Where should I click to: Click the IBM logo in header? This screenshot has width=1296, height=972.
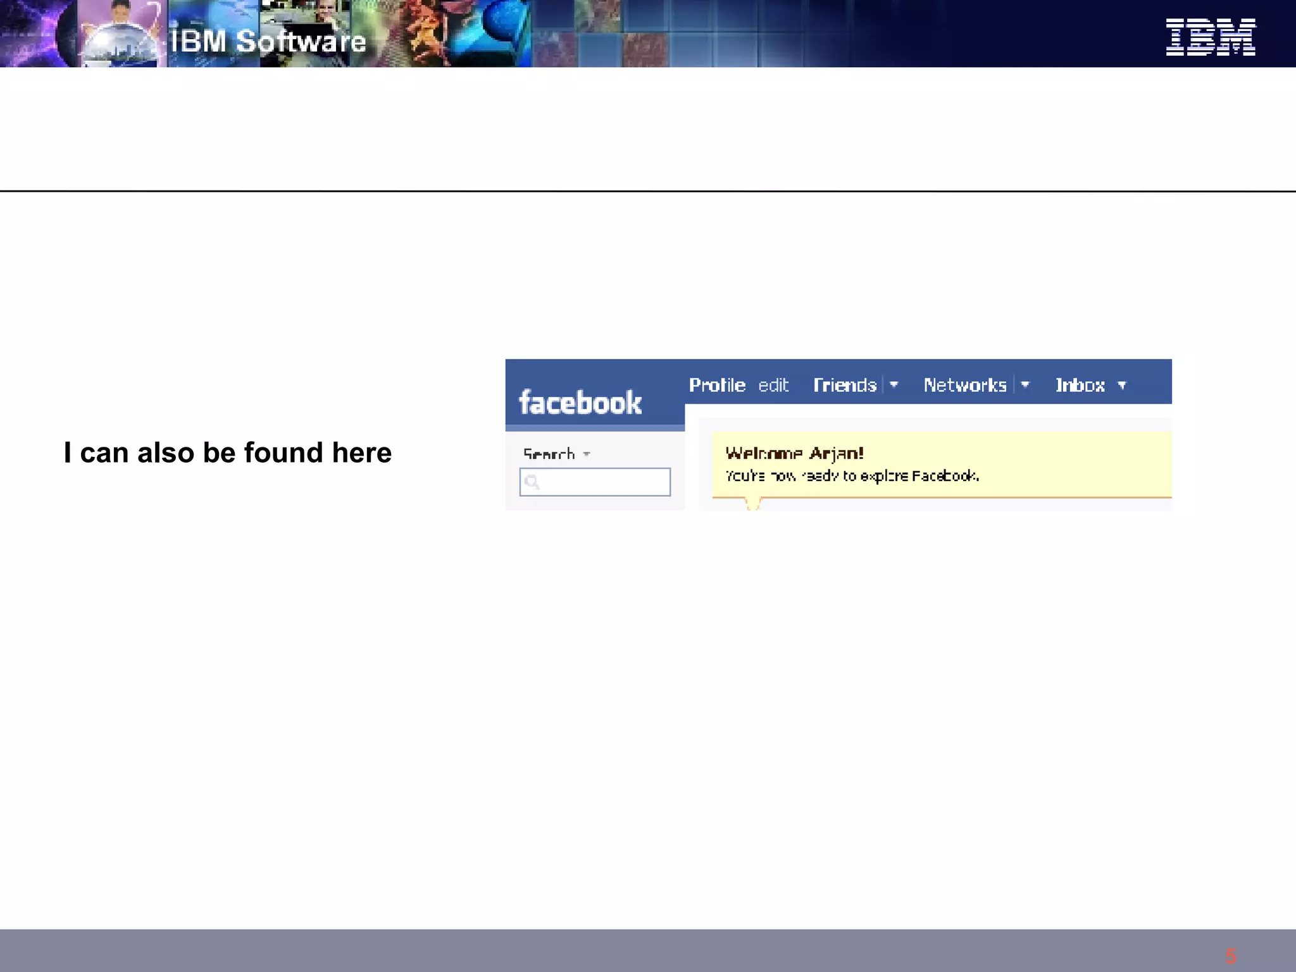pyautogui.click(x=1210, y=37)
